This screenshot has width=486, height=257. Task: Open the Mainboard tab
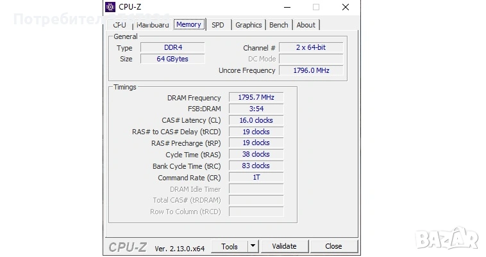(153, 25)
